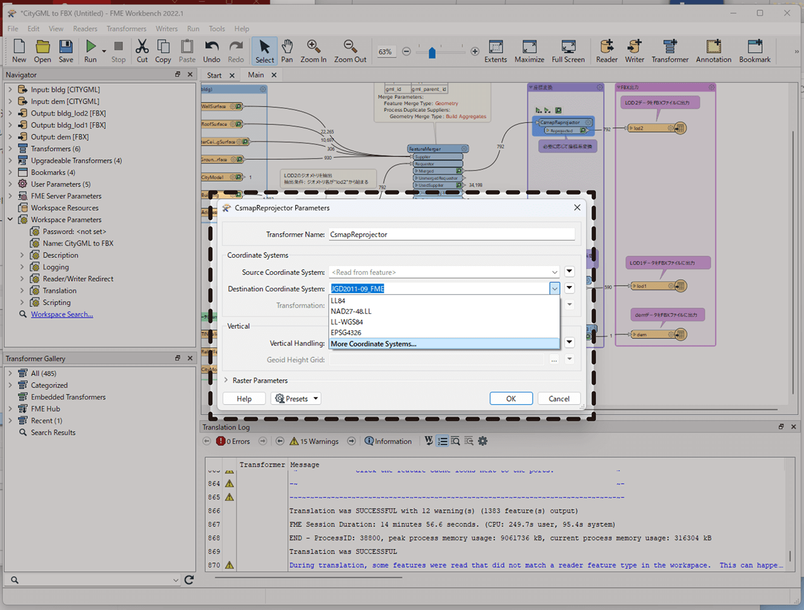804x610 pixels.
Task: Select LL-WGS84 from coordinate system list
Action: [x=444, y=322]
